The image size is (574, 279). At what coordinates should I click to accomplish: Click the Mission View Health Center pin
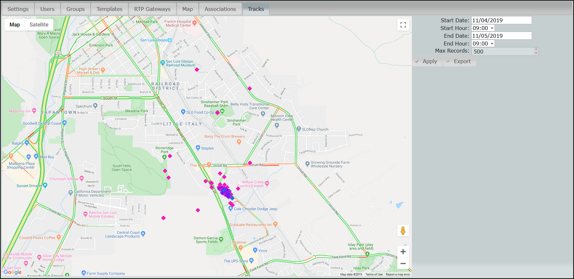click(x=277, y=126)
